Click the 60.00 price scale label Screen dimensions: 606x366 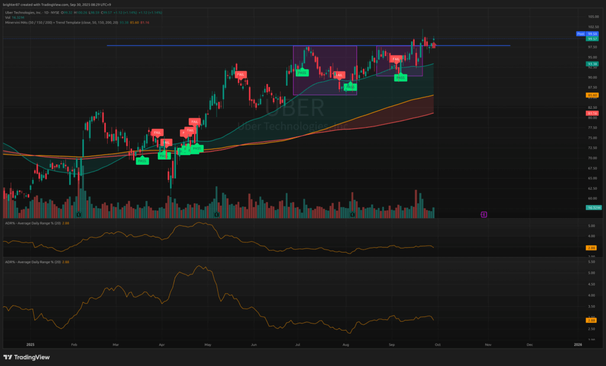point(592,199)
